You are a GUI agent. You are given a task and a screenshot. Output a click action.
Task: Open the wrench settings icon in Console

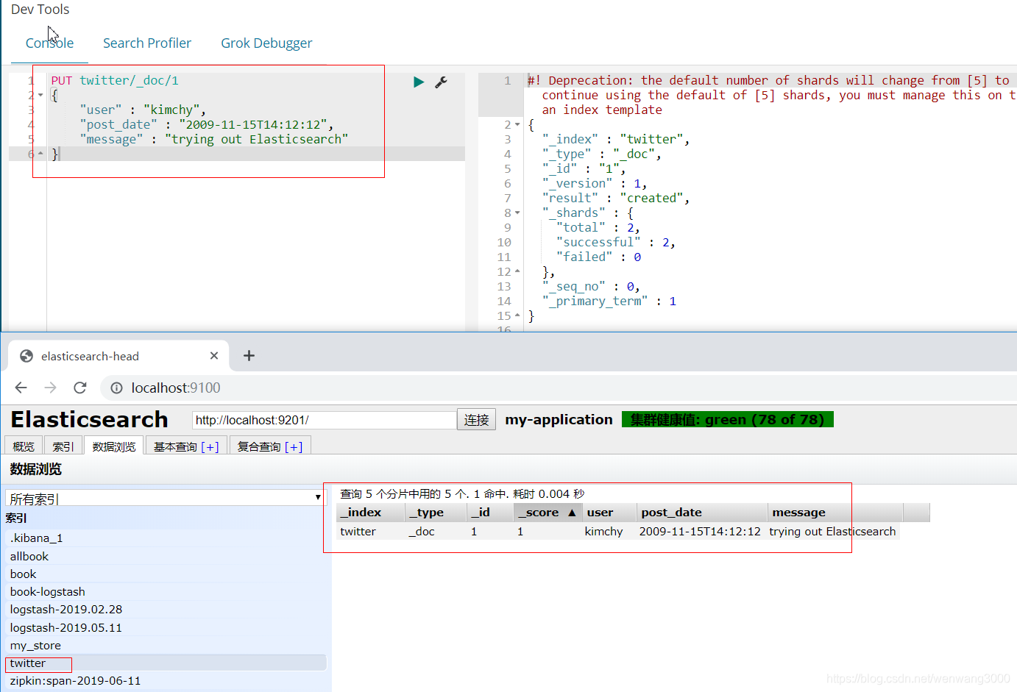coord(441,82)
